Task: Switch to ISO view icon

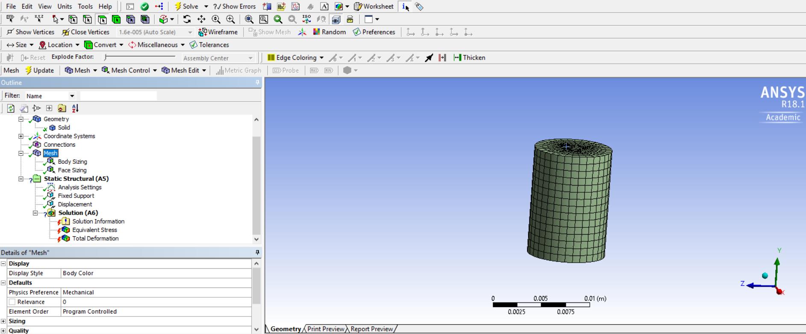Action: [x=306, y=19]
